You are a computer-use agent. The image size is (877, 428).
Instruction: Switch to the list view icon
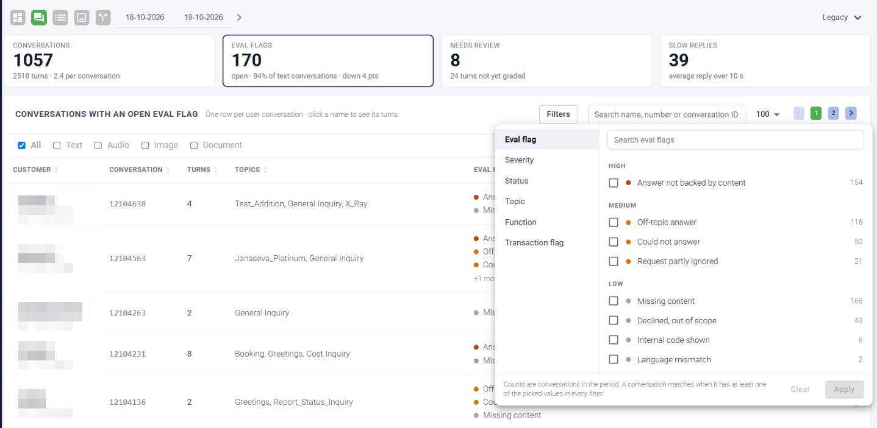click(x=60, y=18)
